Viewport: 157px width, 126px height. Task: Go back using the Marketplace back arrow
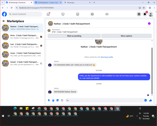point(4,21)
